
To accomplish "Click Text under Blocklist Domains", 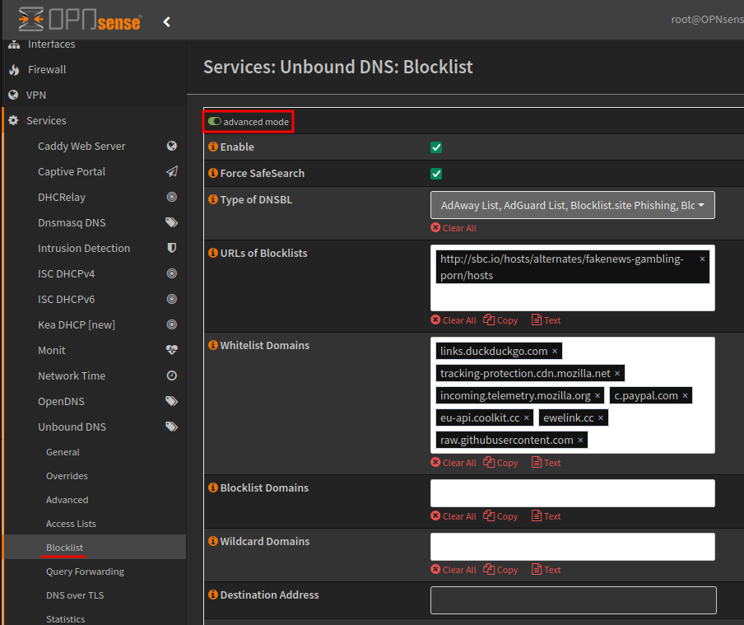I will click(x=546, y=516).
